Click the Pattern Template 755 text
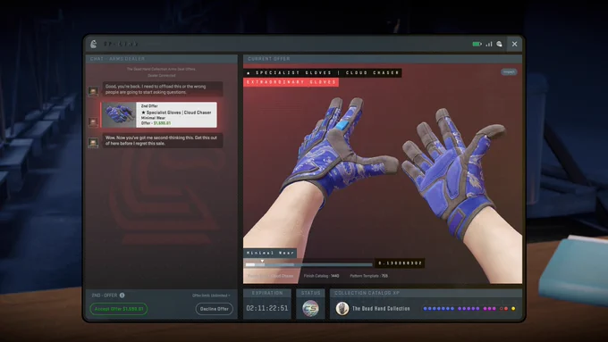 tap(368, 276)
